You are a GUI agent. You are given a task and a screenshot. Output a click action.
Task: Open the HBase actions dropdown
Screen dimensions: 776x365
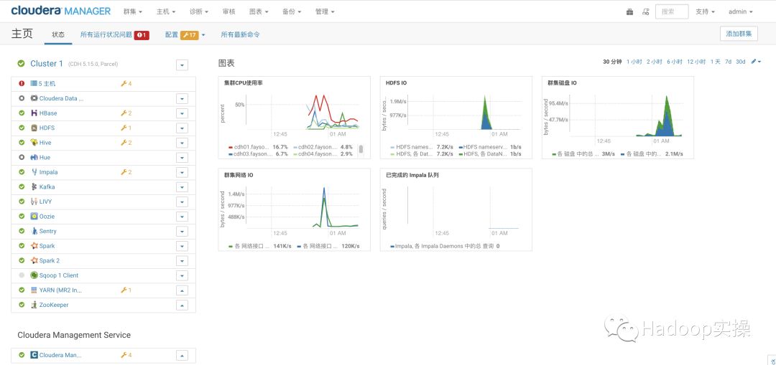[182, 113]
